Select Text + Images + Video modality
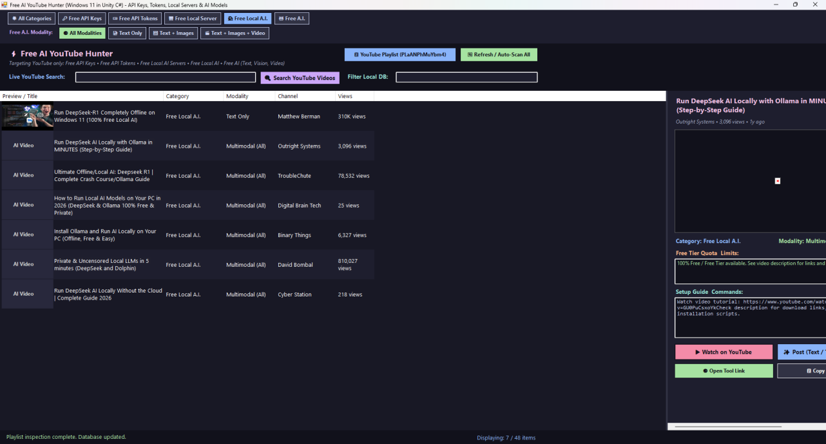Viewport: 826px width, 444px height. tap(235, 33)
